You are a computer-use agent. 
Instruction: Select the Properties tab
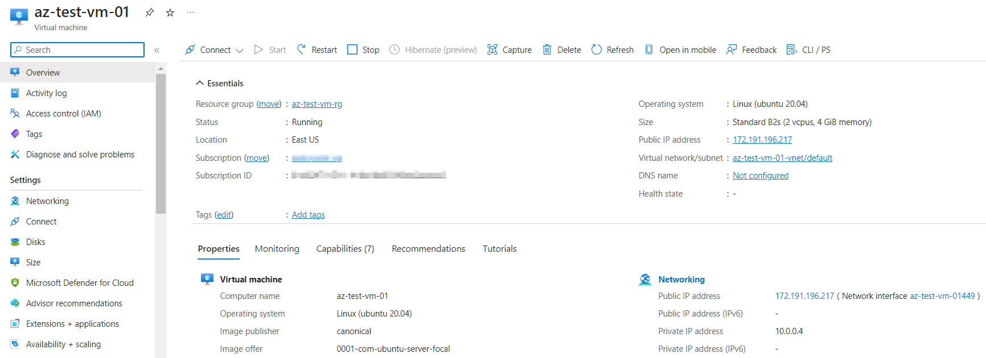pos(219,249)
